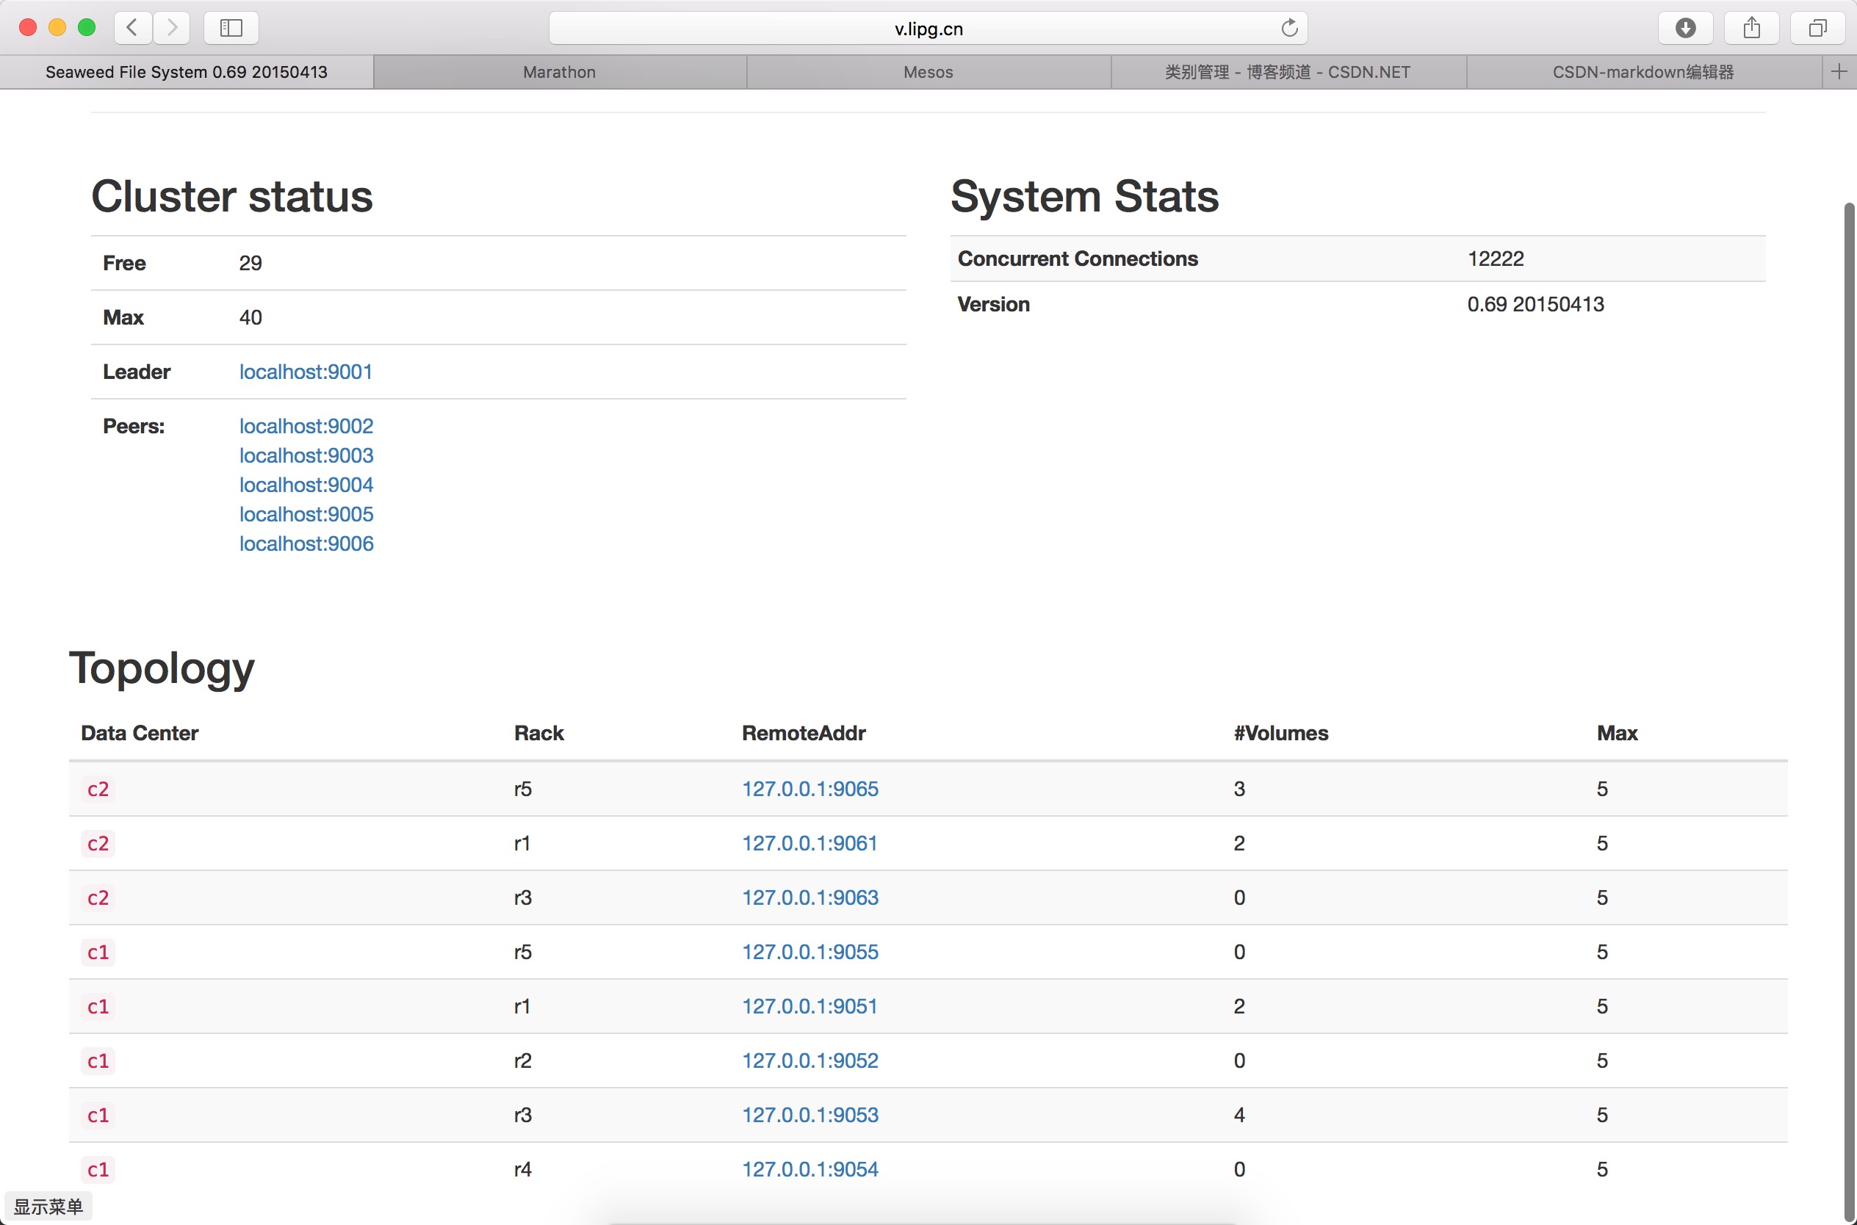The height and width of the screenshot is (1225, 1857).
Task: Click the Safari forward arrow button
Action: click(x=172, y=28)
